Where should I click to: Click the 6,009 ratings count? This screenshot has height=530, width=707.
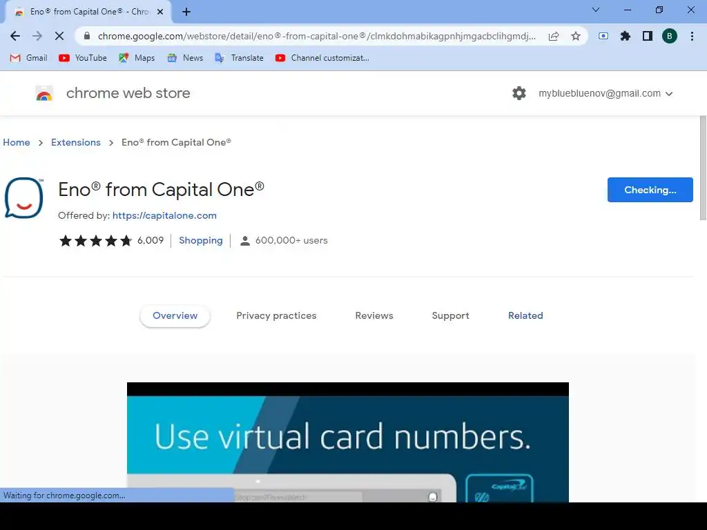(x=151, y=241)
